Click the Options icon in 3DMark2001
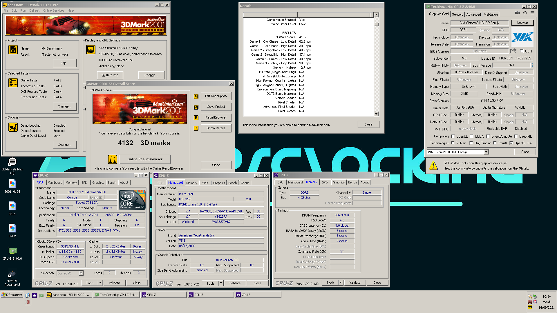The width and height of the screenshot is (557, 313). pyautogui.click(x=13, y=127)
